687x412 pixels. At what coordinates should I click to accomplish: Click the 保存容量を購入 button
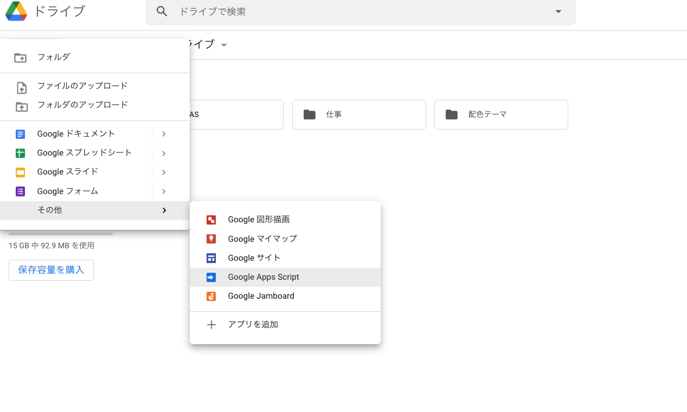coord(51,270)
